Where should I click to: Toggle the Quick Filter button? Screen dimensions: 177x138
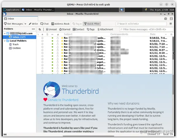[92, 24]
